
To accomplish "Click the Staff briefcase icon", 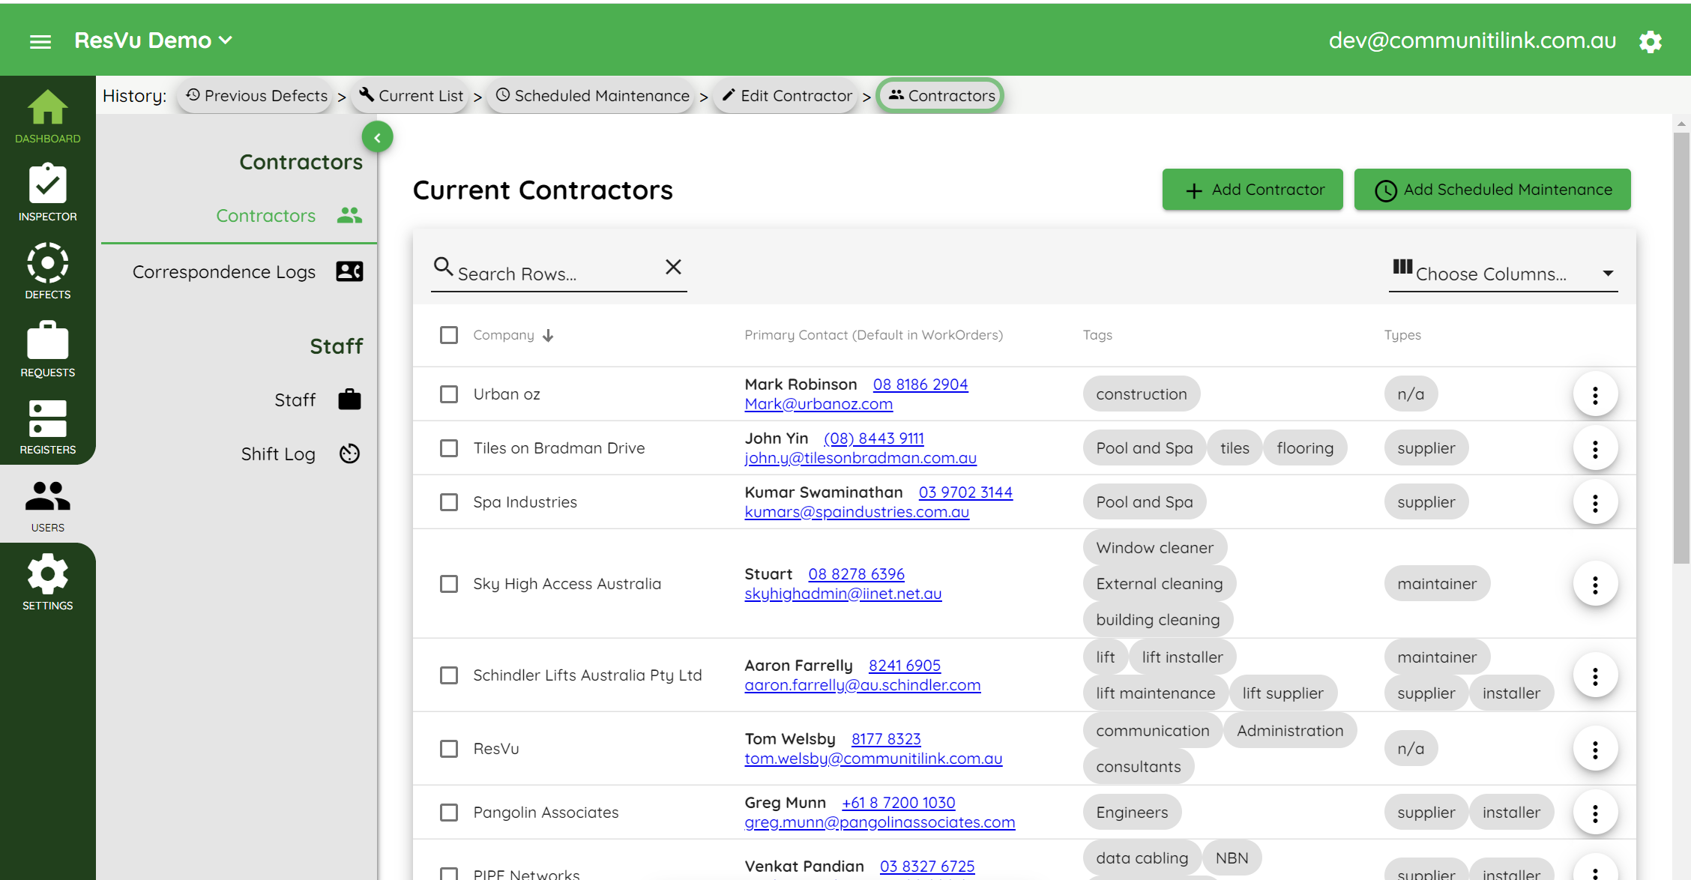I will tap(349, 400).
